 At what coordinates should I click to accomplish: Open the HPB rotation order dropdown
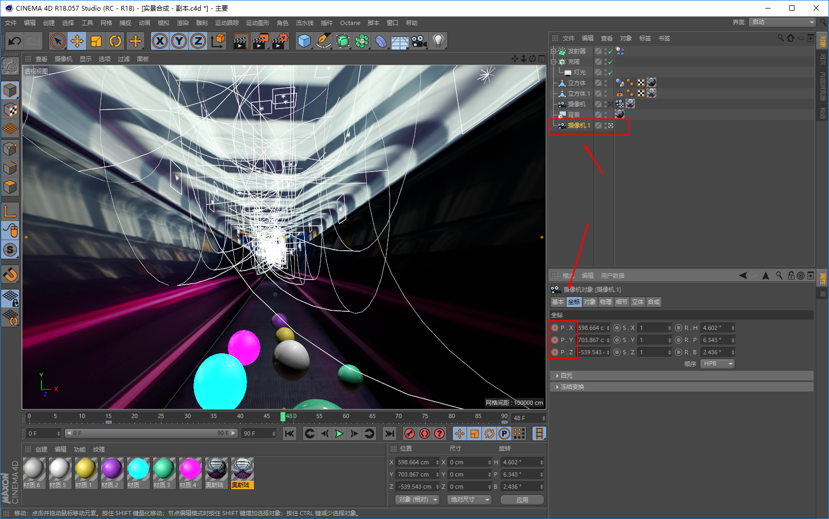(717, 364)
